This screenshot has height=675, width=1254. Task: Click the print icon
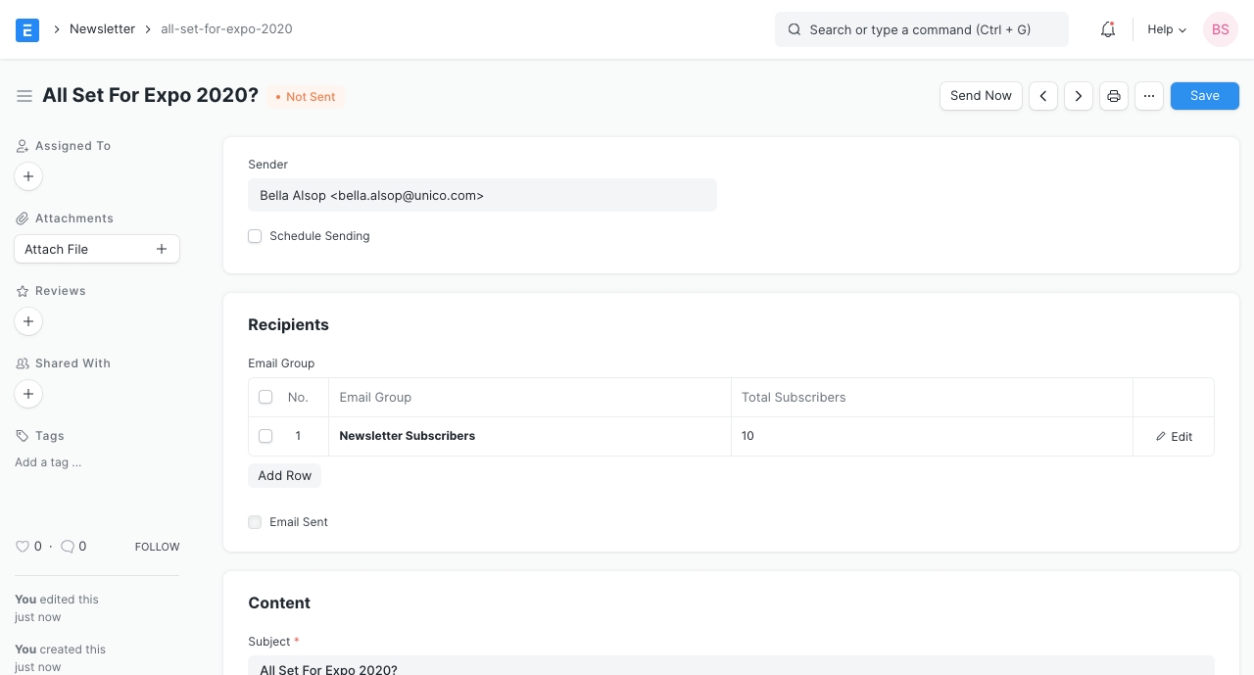(1114, 96)
